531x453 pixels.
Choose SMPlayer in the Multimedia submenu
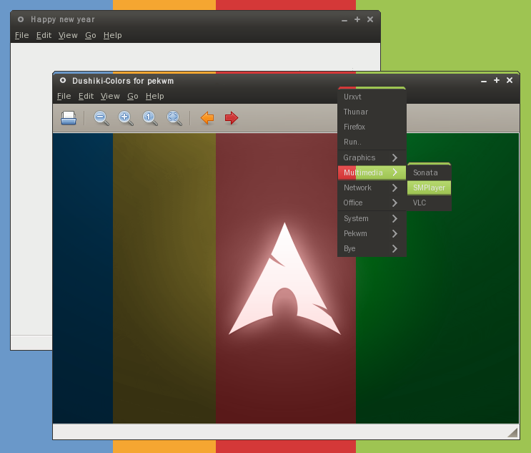coord(429,187)
